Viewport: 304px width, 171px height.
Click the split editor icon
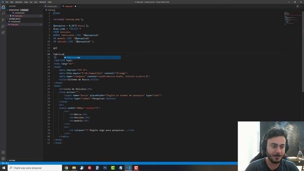tap(297, 6)
